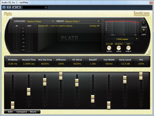Select the RT HiCut parameter cell
This screenshot has height=116, width=154.
(x=77, y=62)
